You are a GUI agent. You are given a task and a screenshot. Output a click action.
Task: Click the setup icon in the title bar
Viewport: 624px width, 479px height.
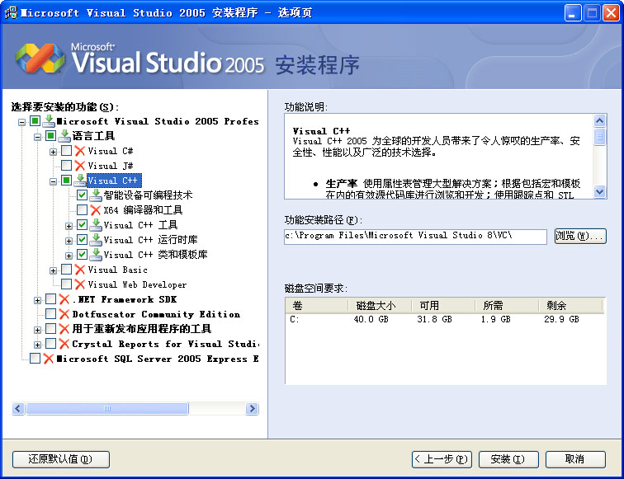(11, 12)
